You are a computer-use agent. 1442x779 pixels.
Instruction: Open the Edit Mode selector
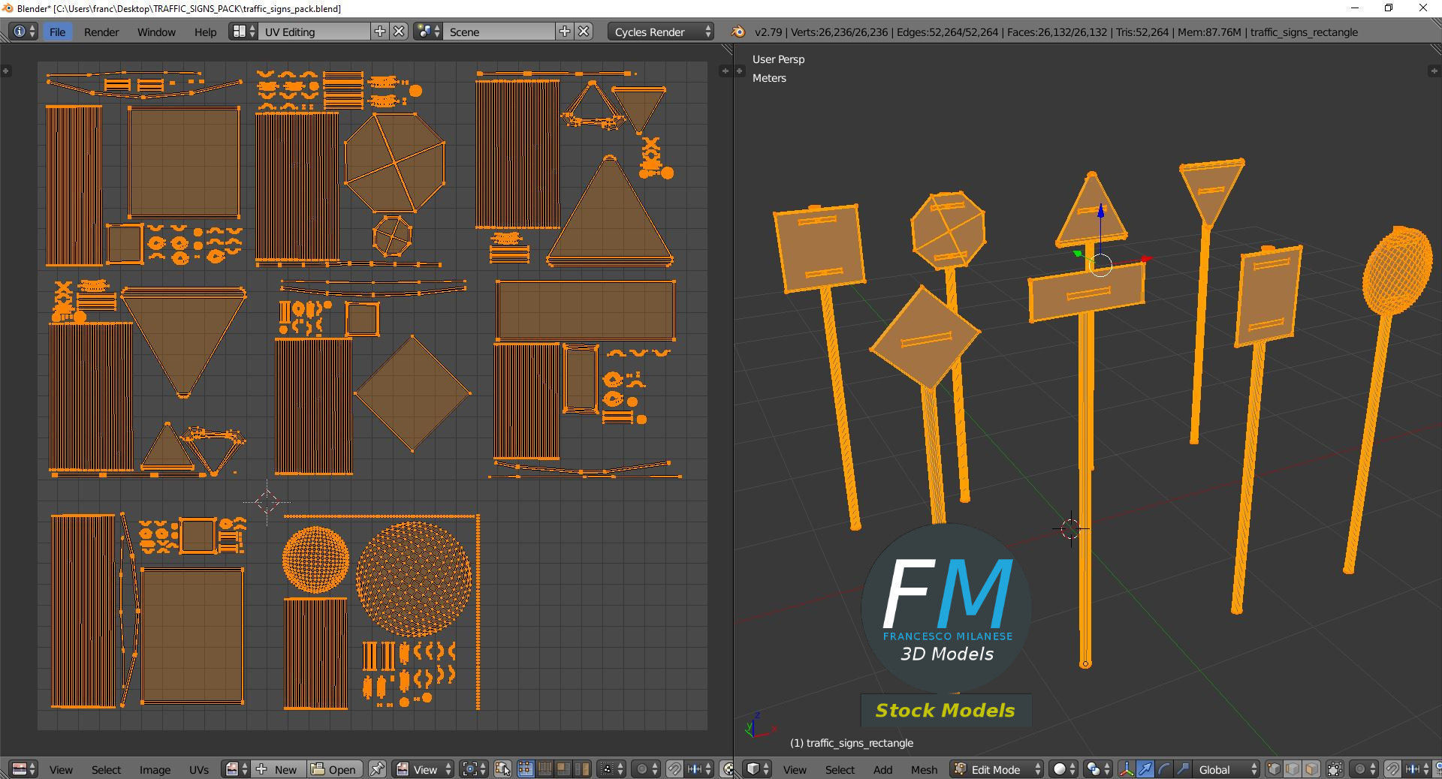(x=997, y=769)
